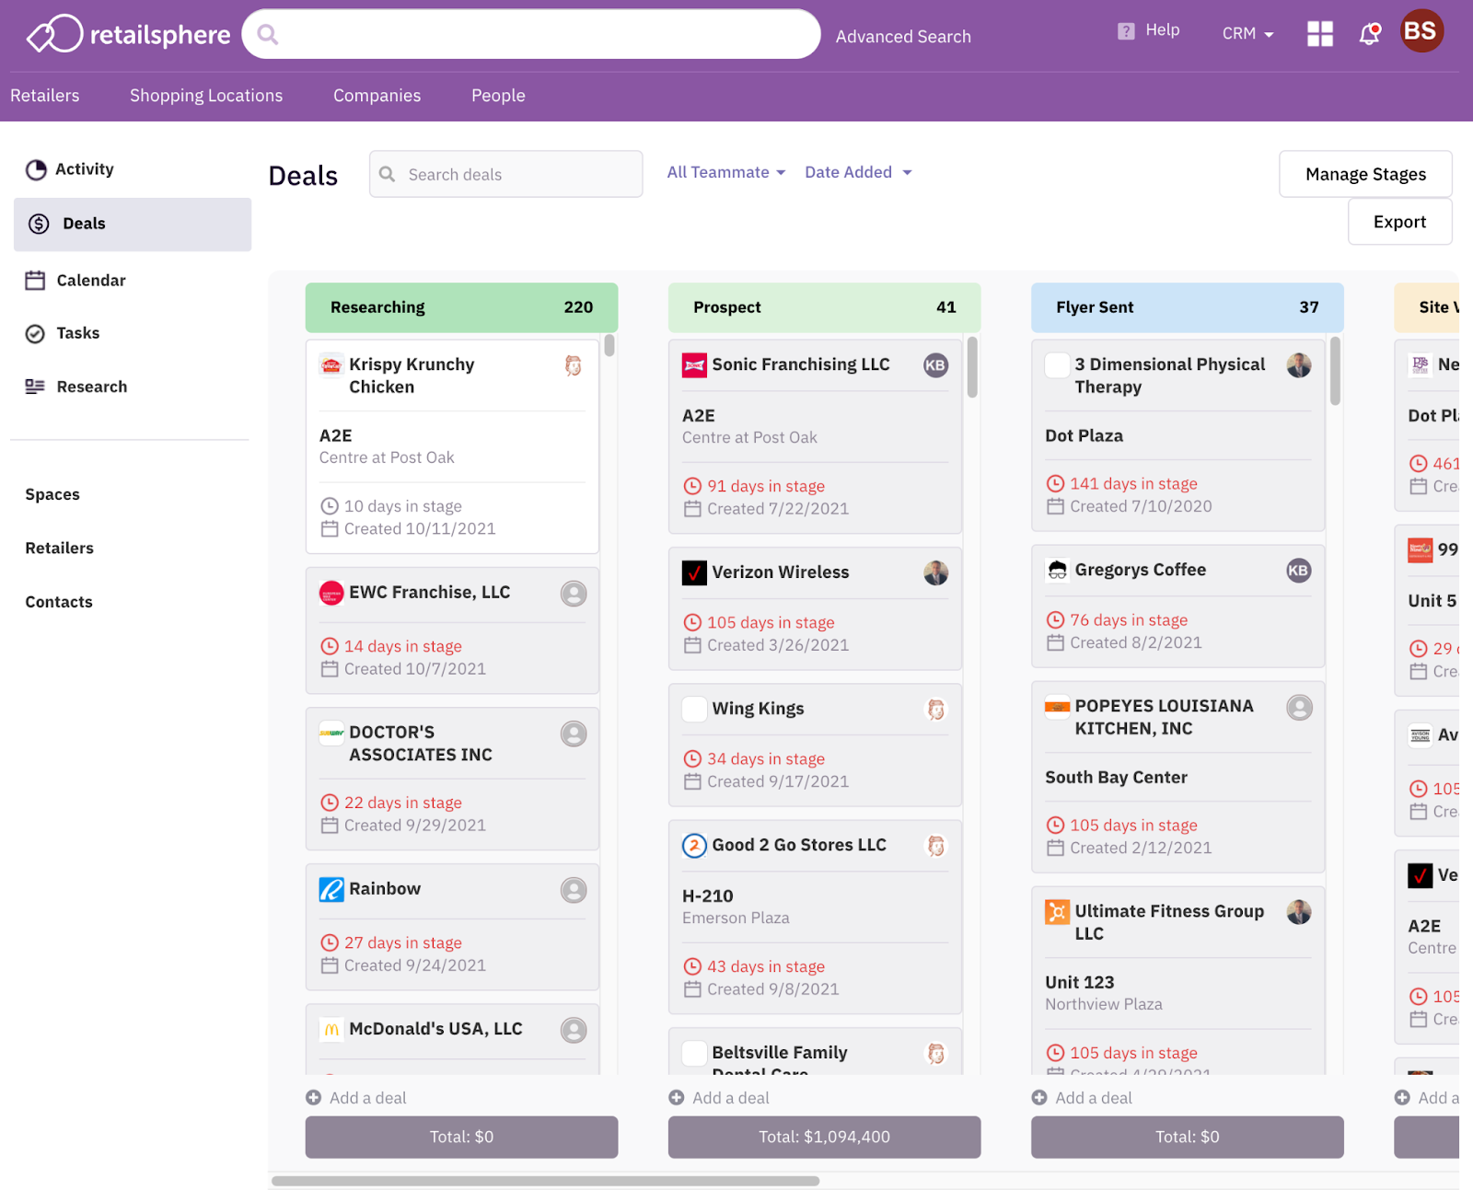Click Help link in top bar
The image size is (1473, 1190).
tap(1163, 30)
